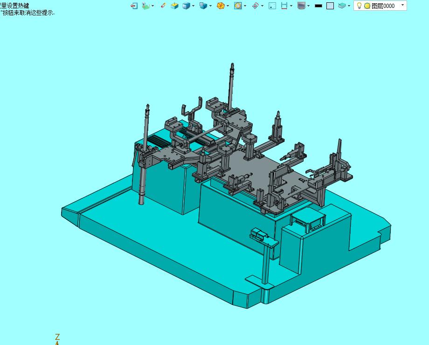429x345 pixels.
Task: Click the red eraser-like tool icon
Action: (x=163, y=6)
